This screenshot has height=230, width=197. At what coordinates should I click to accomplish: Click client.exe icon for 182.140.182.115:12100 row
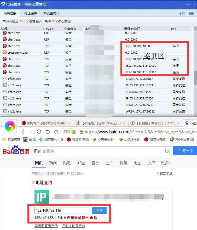[5, 72]
